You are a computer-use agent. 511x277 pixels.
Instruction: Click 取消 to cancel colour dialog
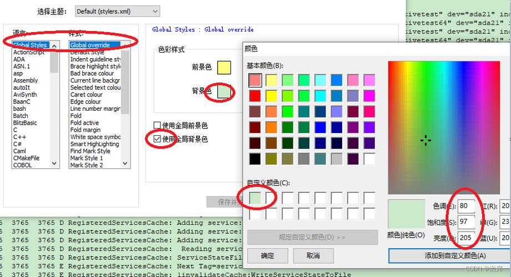coord(313,256)
